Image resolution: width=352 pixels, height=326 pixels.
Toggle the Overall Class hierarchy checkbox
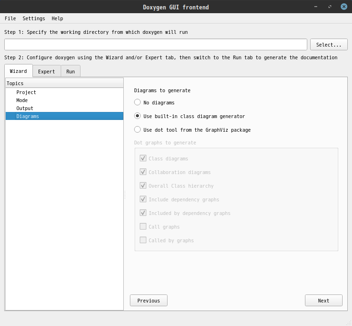tap(143, 186)
